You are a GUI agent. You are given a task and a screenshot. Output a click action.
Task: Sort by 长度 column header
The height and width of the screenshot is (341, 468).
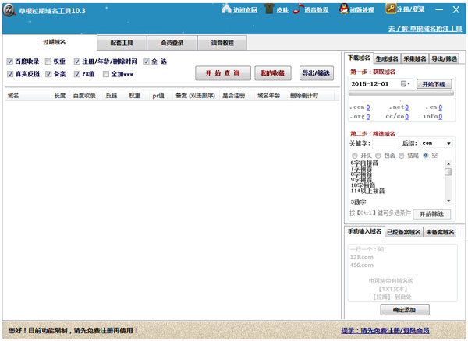60,96
